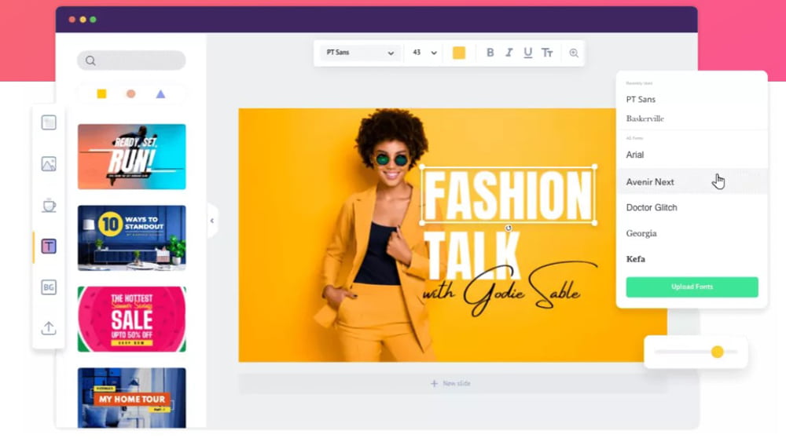Click the upload icon in sidebar

tap(49, 328)
